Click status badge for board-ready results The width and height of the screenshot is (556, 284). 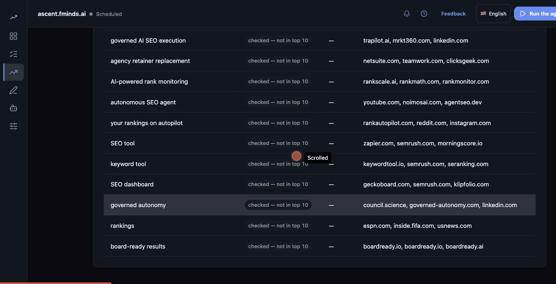(x=278, y=247)
